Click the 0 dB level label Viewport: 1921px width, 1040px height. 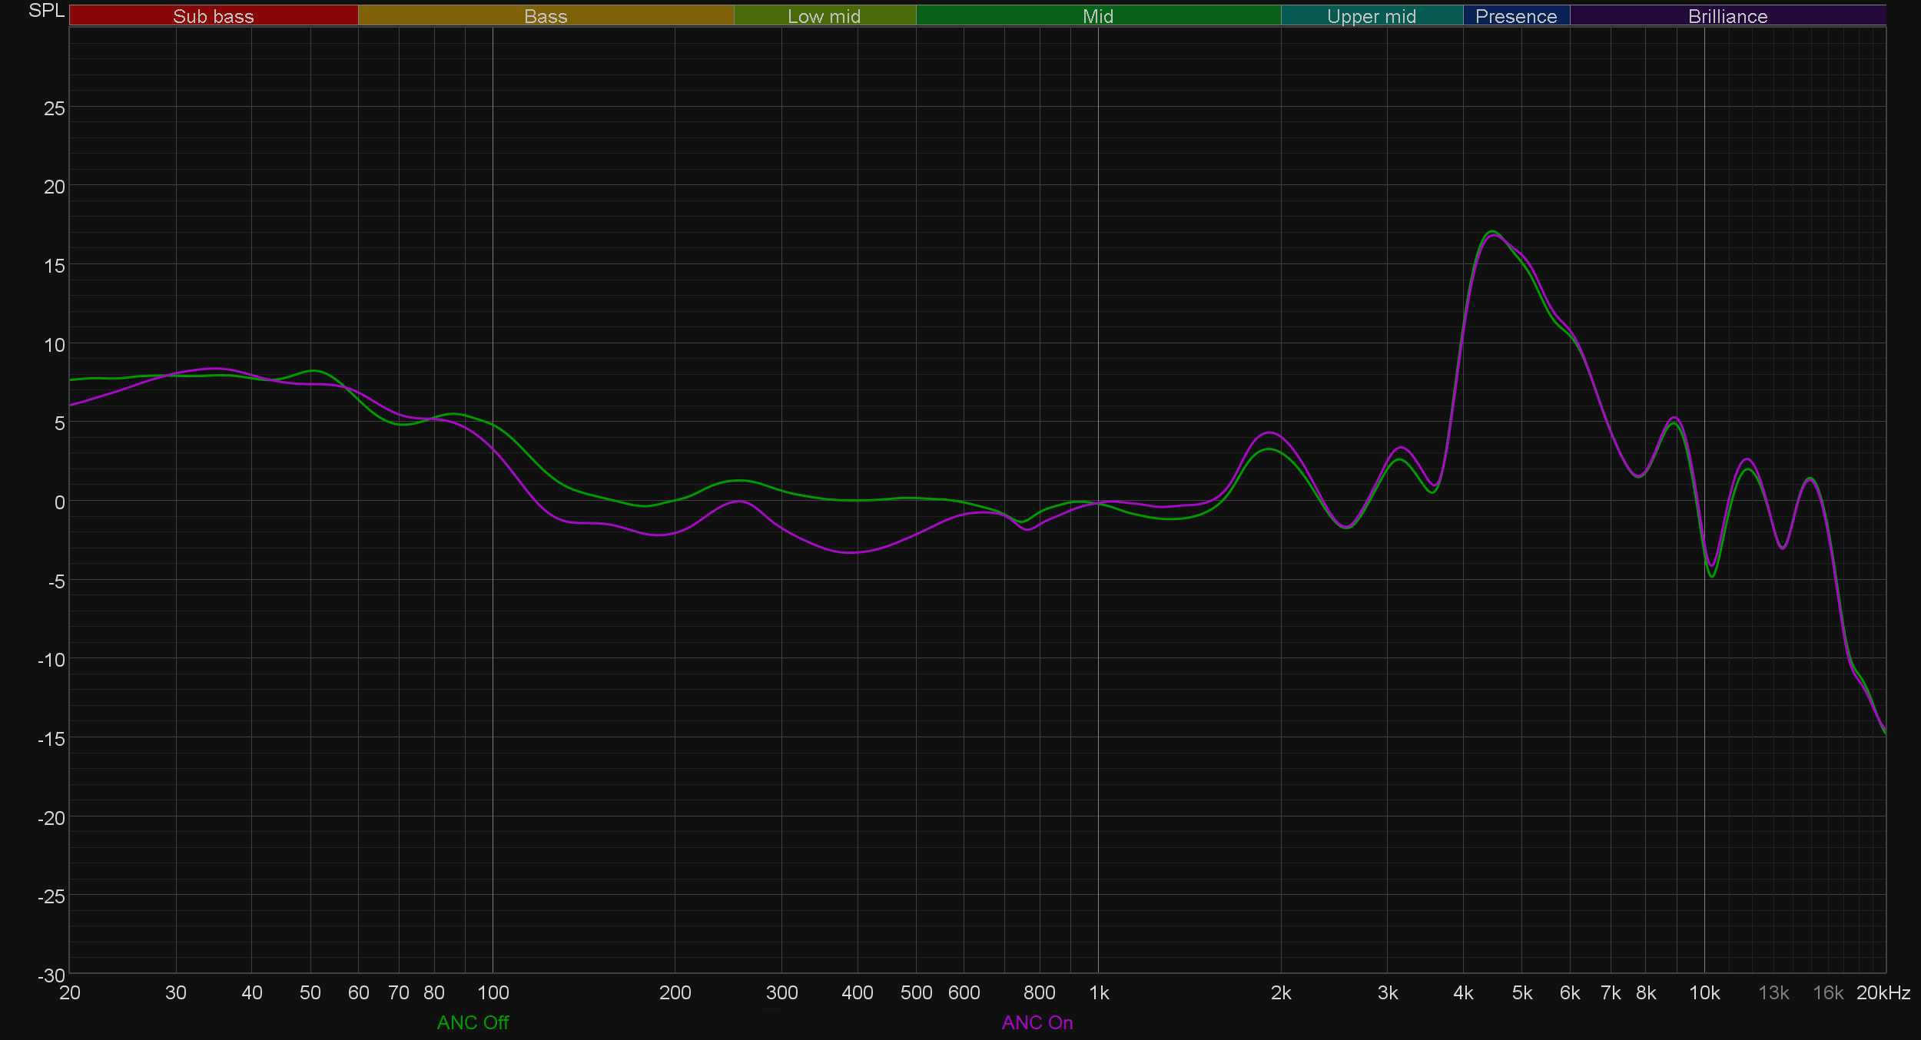click(59, 502)
